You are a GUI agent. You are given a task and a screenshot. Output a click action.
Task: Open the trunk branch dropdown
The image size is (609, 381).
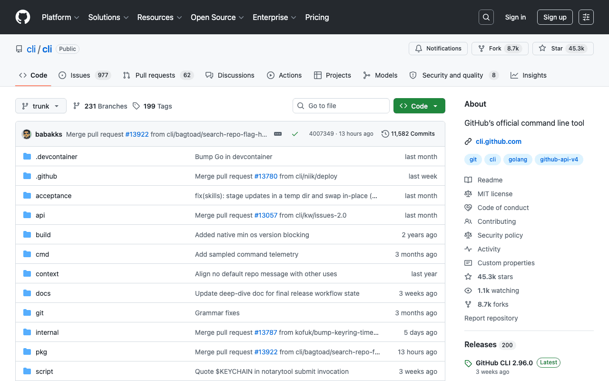[41, 106]
